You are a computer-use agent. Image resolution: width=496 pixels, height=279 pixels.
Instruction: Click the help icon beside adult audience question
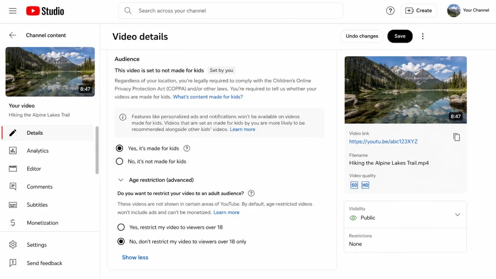251,193
